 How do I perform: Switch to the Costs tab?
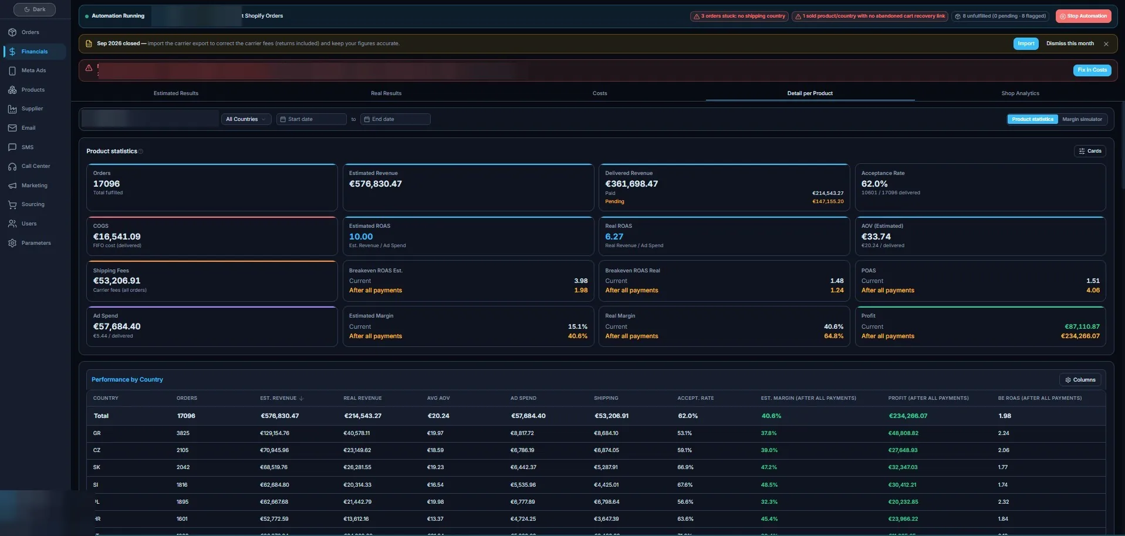coord(600,93)
